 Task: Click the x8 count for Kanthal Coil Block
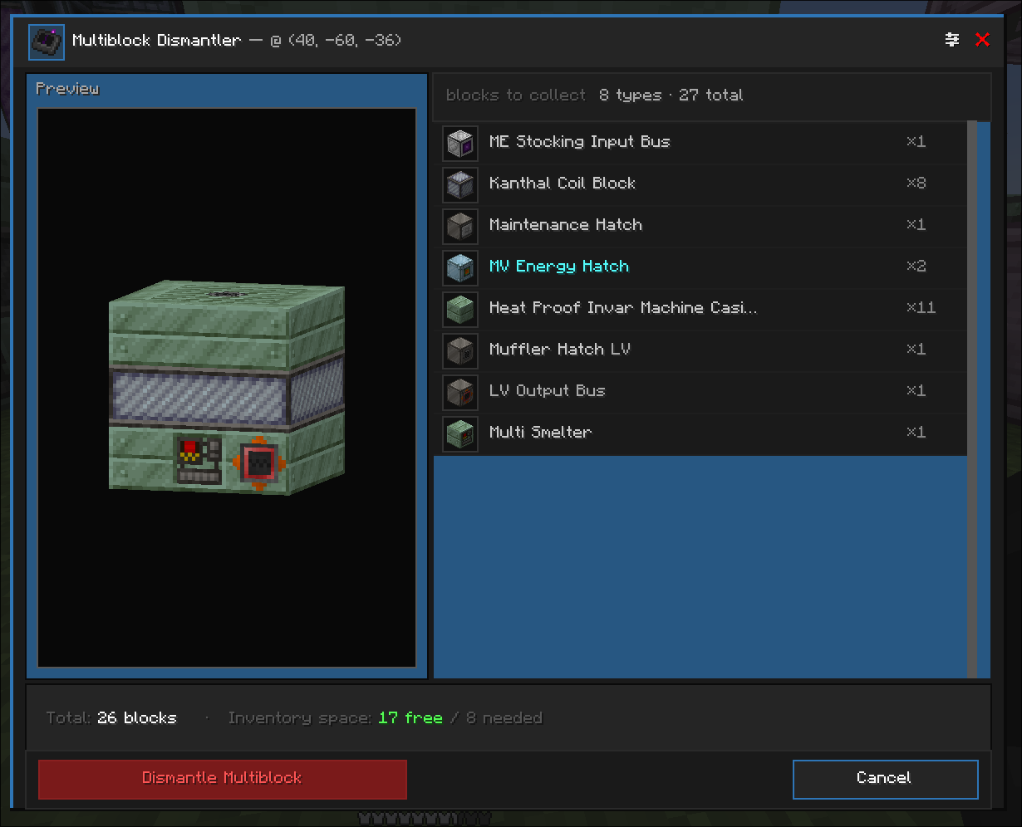[x=916, y=184]
